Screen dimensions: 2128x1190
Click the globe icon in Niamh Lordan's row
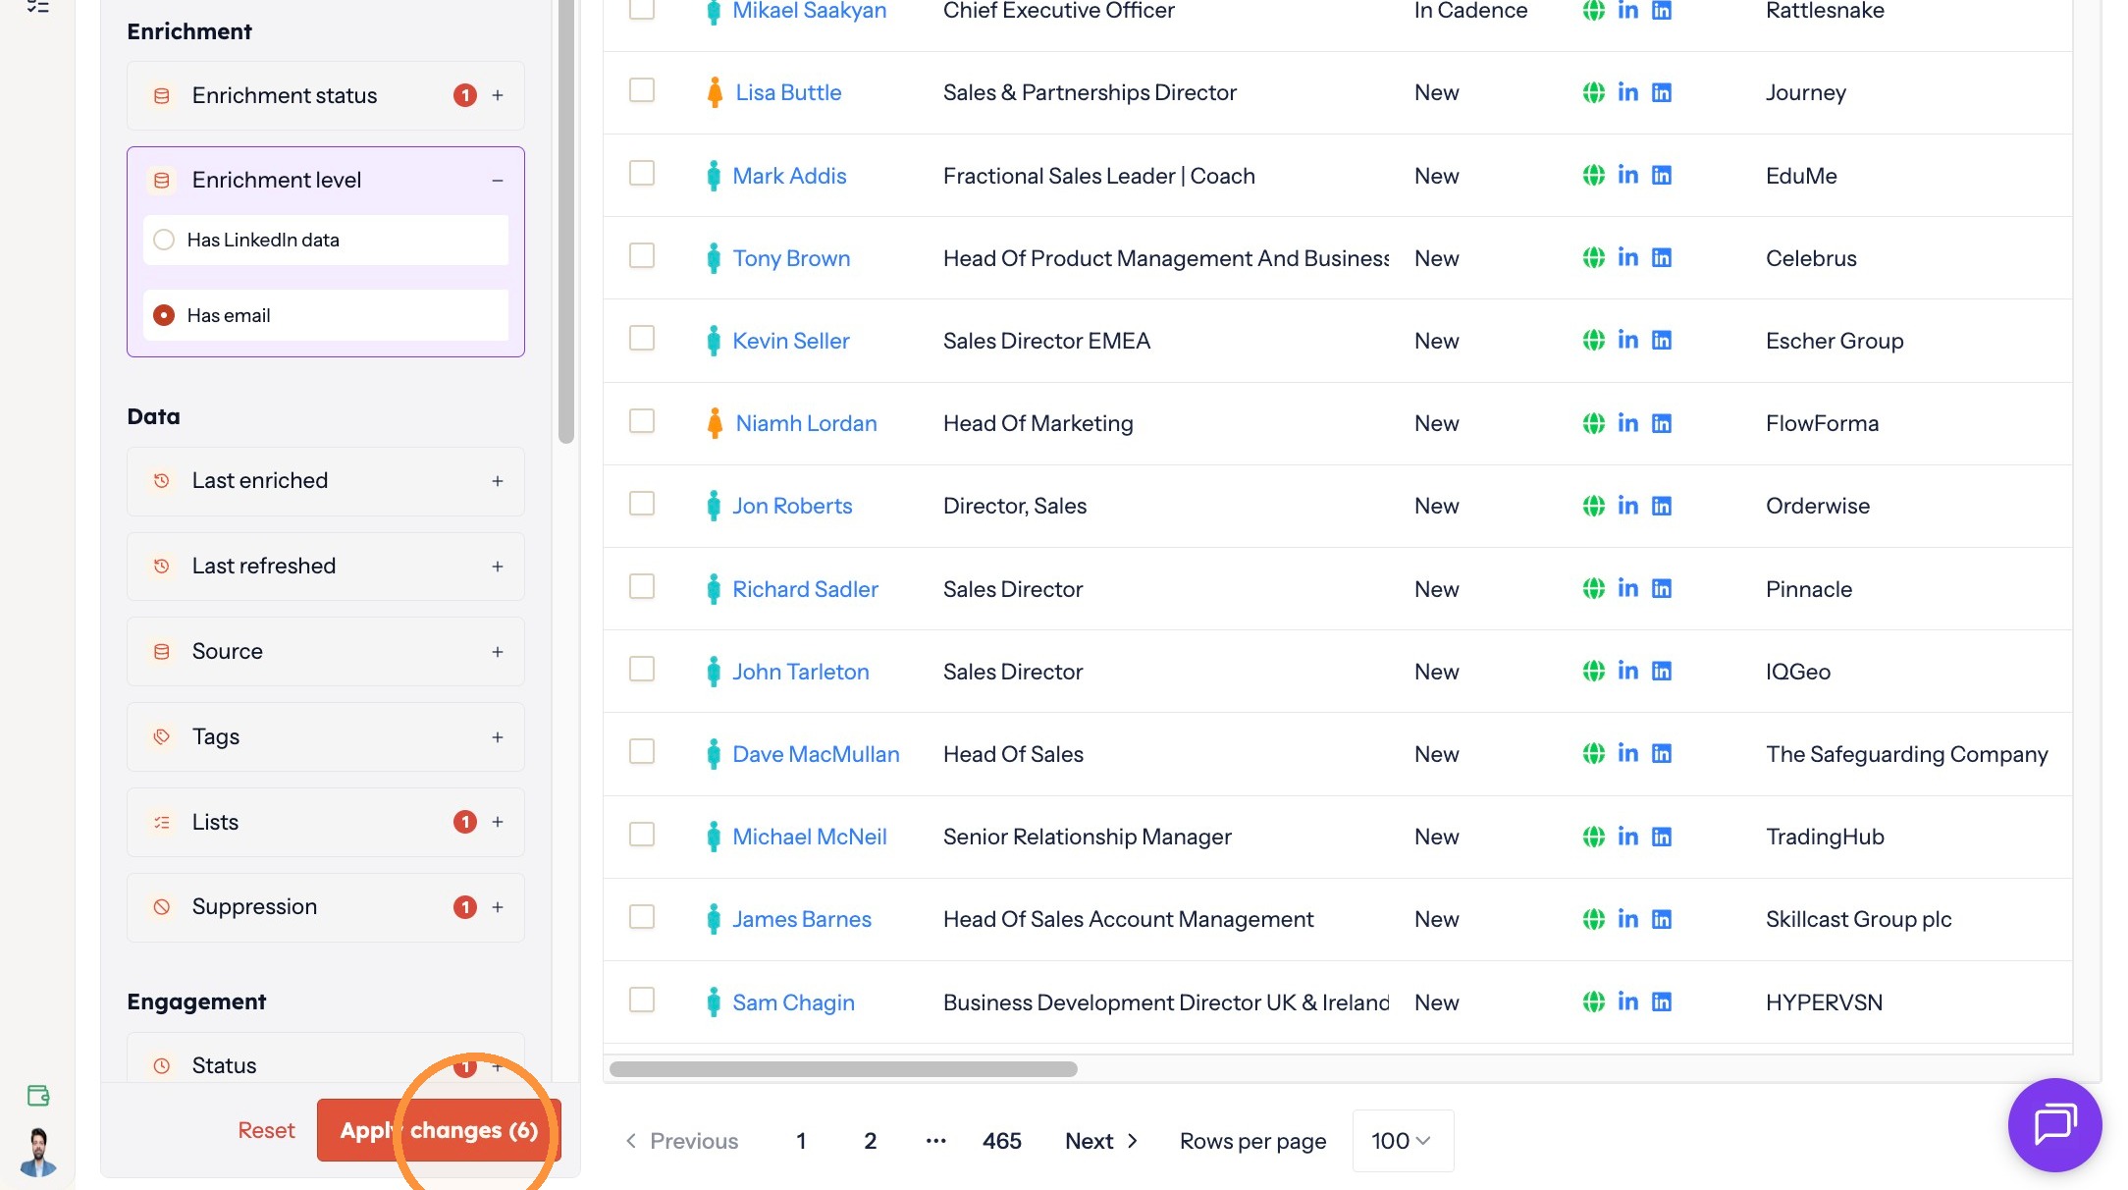pyautogui.click(x=1593, y=423)
